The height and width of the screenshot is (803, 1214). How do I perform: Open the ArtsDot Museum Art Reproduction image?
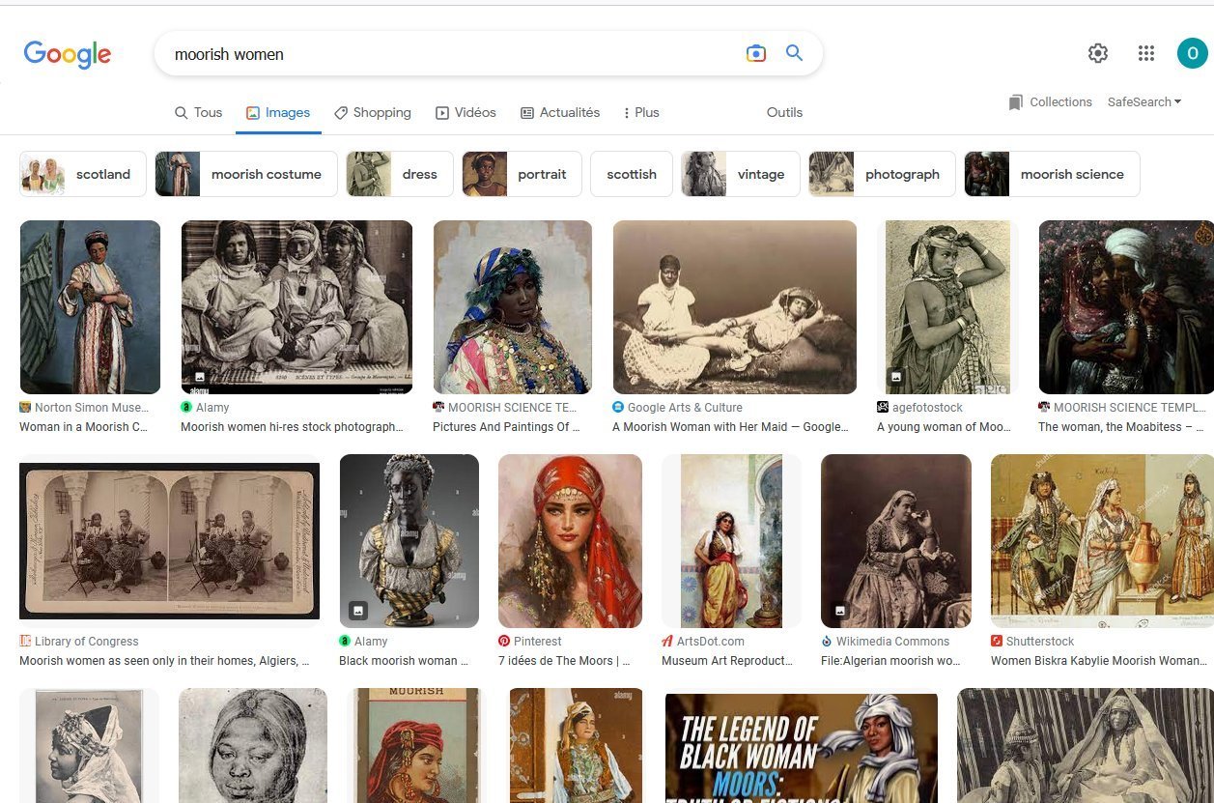click(731, 541)
